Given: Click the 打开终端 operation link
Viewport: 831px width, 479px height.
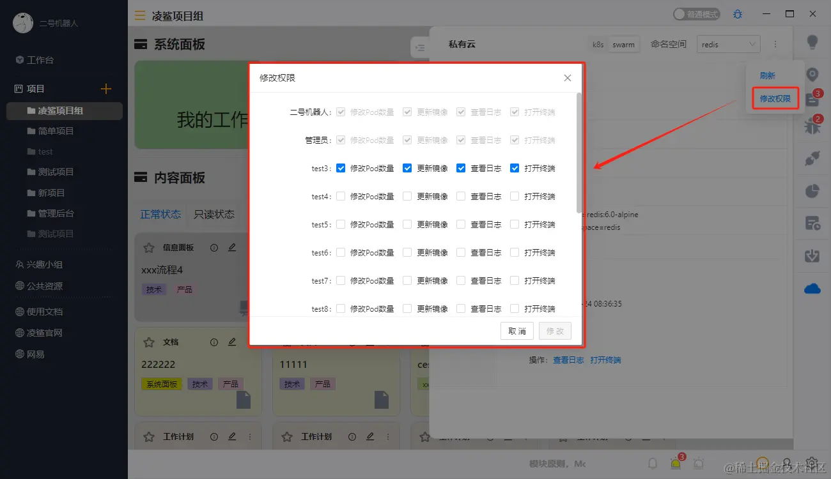Looking at the screenshot, I should coord(605,360).
